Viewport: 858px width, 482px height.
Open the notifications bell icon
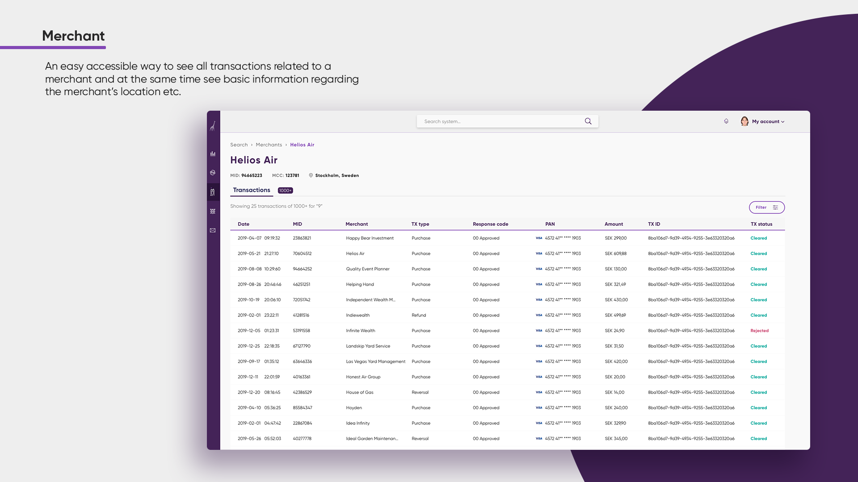click(x=726, y=121)
